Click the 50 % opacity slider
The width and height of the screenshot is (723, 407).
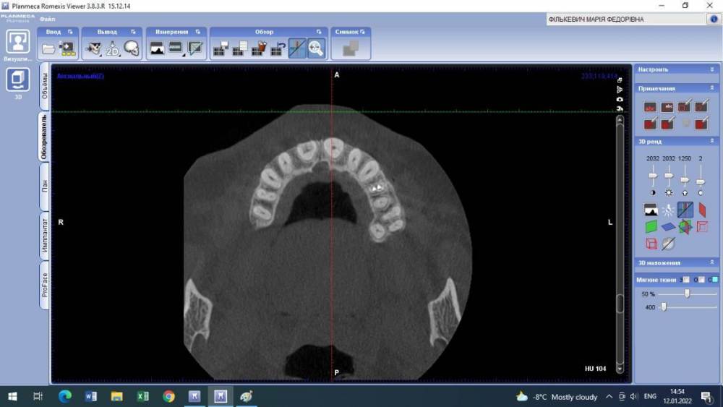687,294
